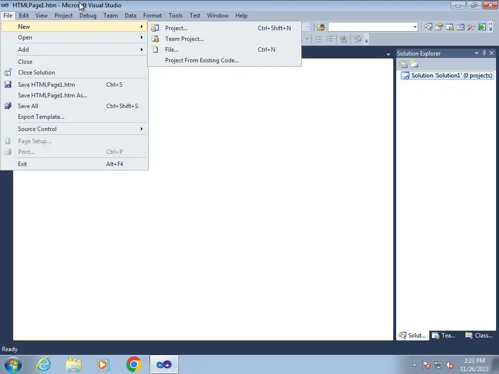Click the Action Center flag tray icon

tap(426, 365)
